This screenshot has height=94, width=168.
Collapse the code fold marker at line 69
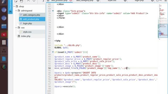(x=53, y=11)
